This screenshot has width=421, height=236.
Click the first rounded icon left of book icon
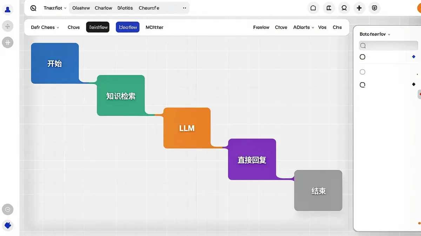click(313, 8)
